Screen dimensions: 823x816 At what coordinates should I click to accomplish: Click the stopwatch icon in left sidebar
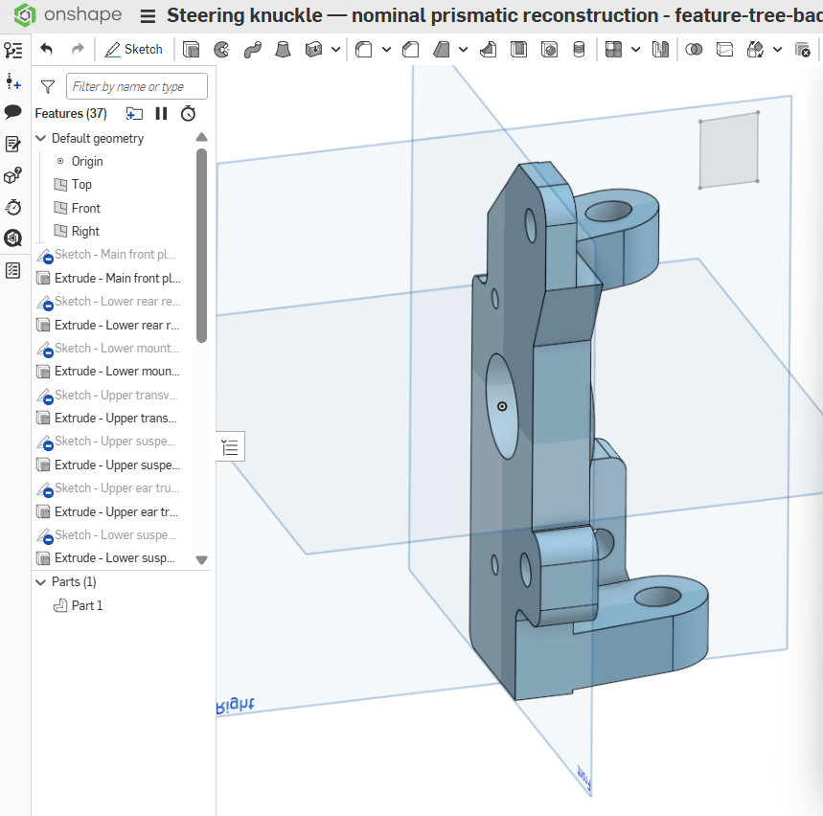point(13,207)
